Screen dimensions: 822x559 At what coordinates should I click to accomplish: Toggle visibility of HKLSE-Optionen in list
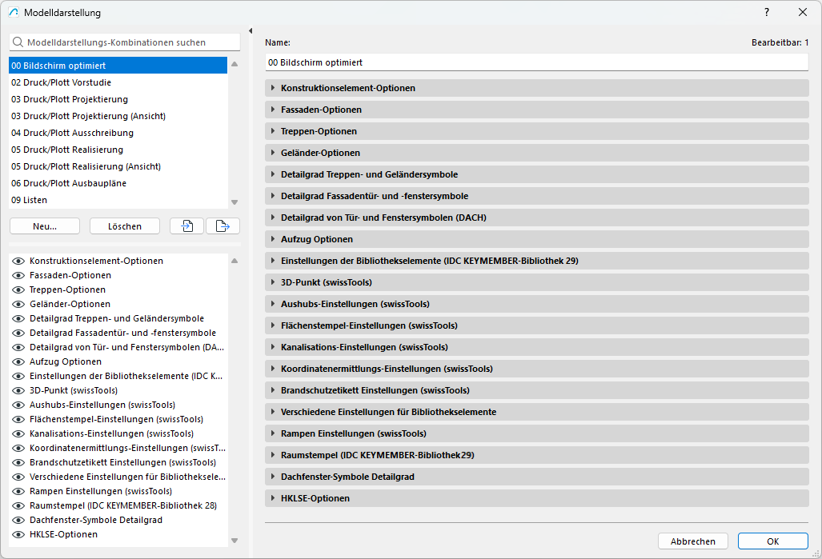click(18, 534)
